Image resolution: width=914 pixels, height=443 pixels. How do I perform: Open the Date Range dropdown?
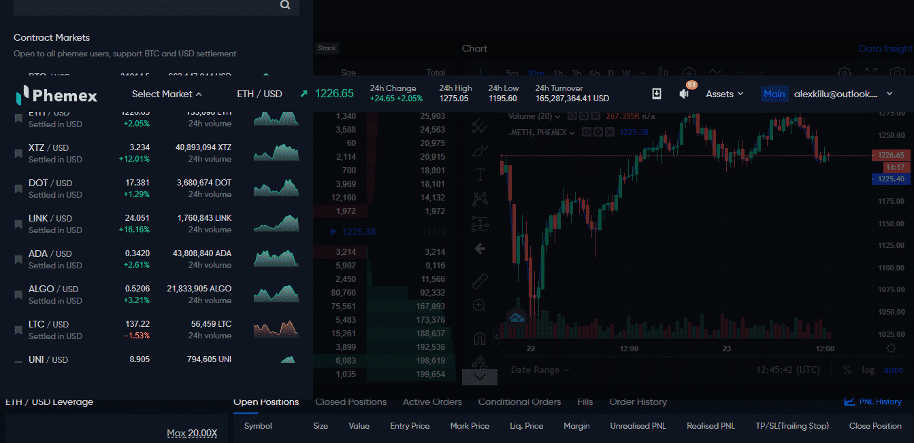pos(540,370)
